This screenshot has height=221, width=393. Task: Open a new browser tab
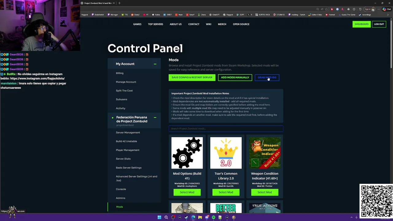point(119,3)
